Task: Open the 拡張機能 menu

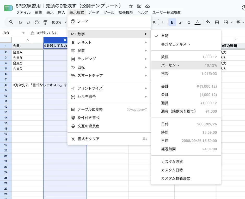Action: point(126,12)
